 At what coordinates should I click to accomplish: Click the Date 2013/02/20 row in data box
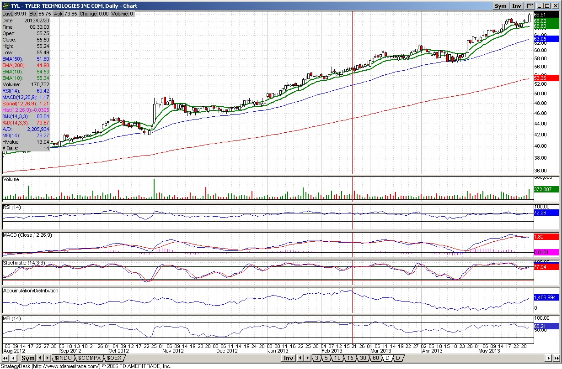coord(26,21)
